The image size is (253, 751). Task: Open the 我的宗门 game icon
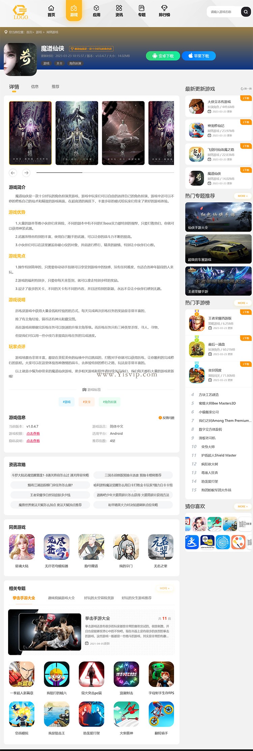pyautogui.click(x=126, y=547)
